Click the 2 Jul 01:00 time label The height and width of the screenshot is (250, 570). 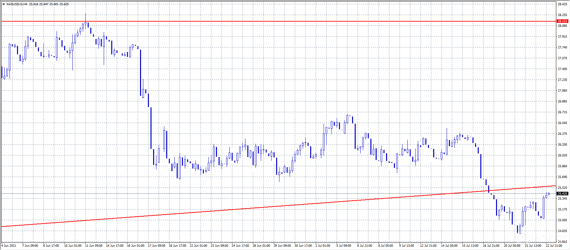pos(323,246)
